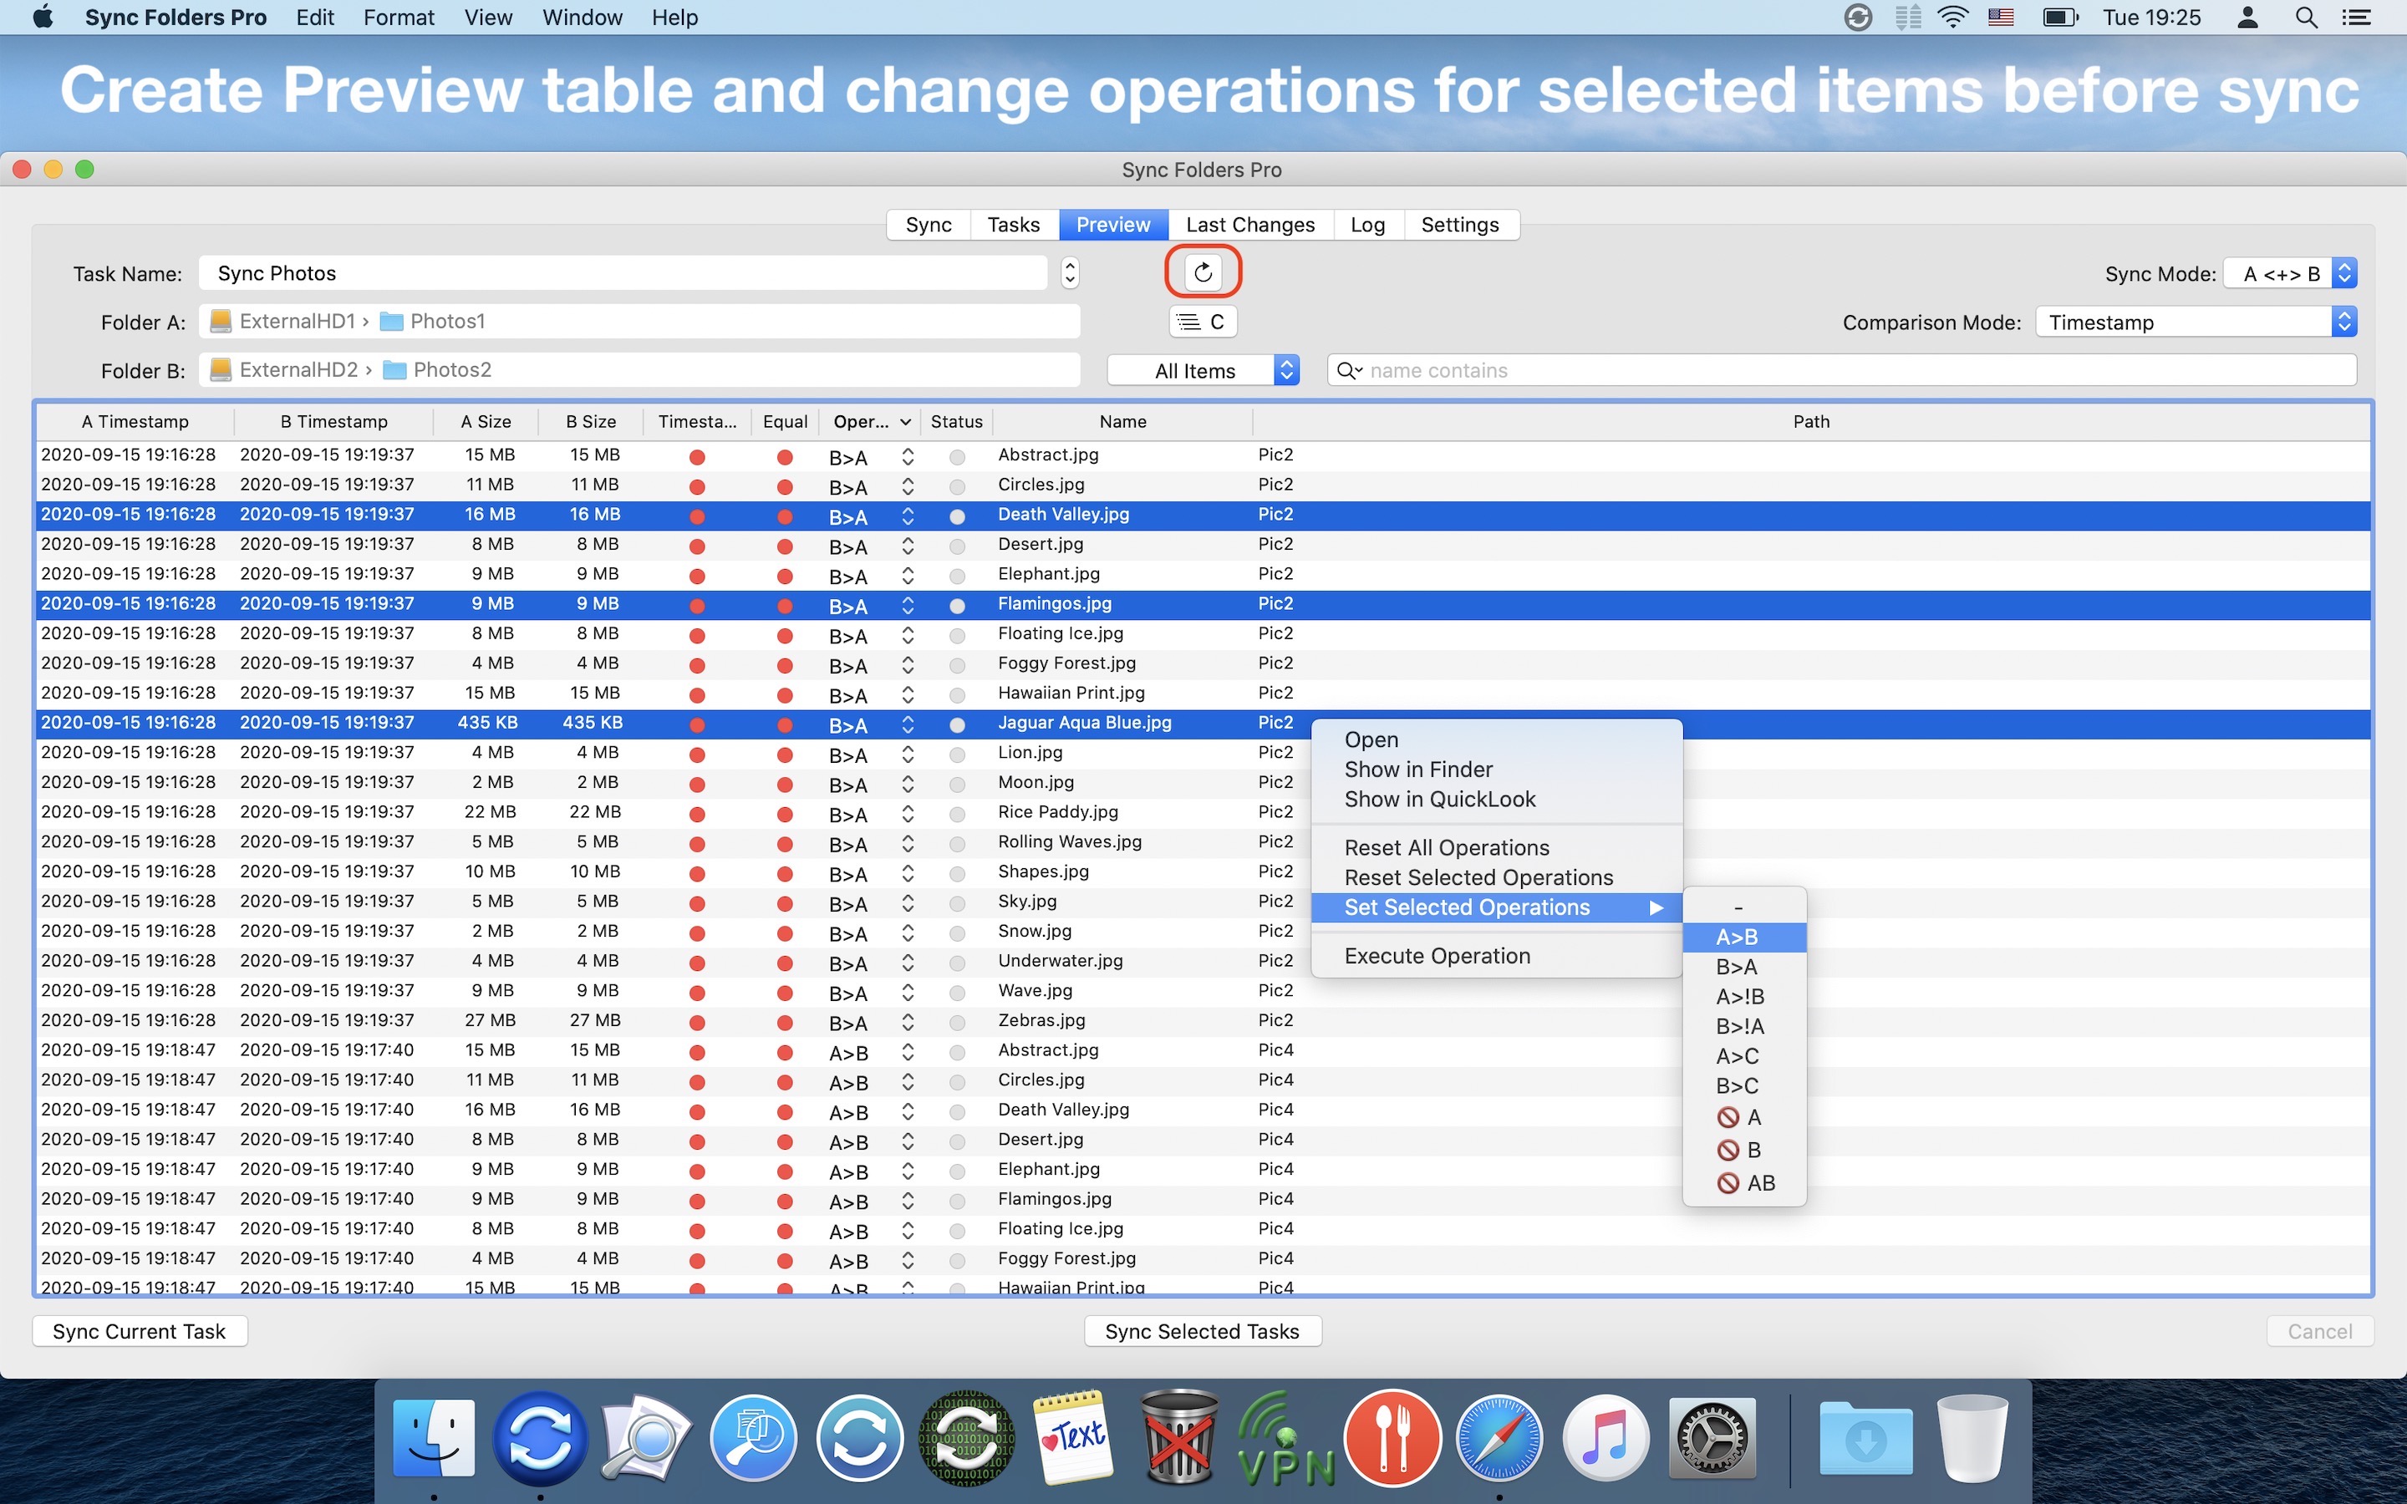Expand the Comparison Mode Timestamp dropdown
2407x1504 pixels.
(2196, 323)
